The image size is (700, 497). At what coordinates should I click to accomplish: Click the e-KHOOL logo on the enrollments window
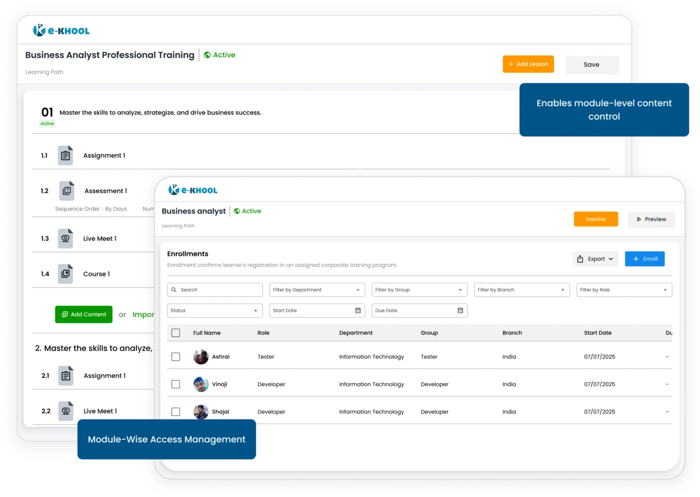(x=193, y=189)
